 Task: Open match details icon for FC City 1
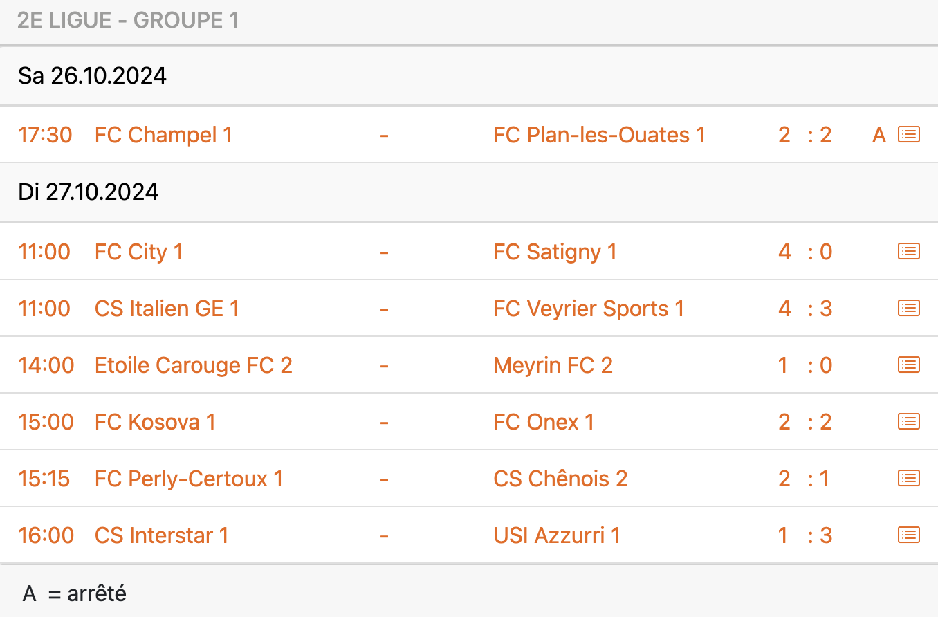pyautogui.click(x=908, y=252)
